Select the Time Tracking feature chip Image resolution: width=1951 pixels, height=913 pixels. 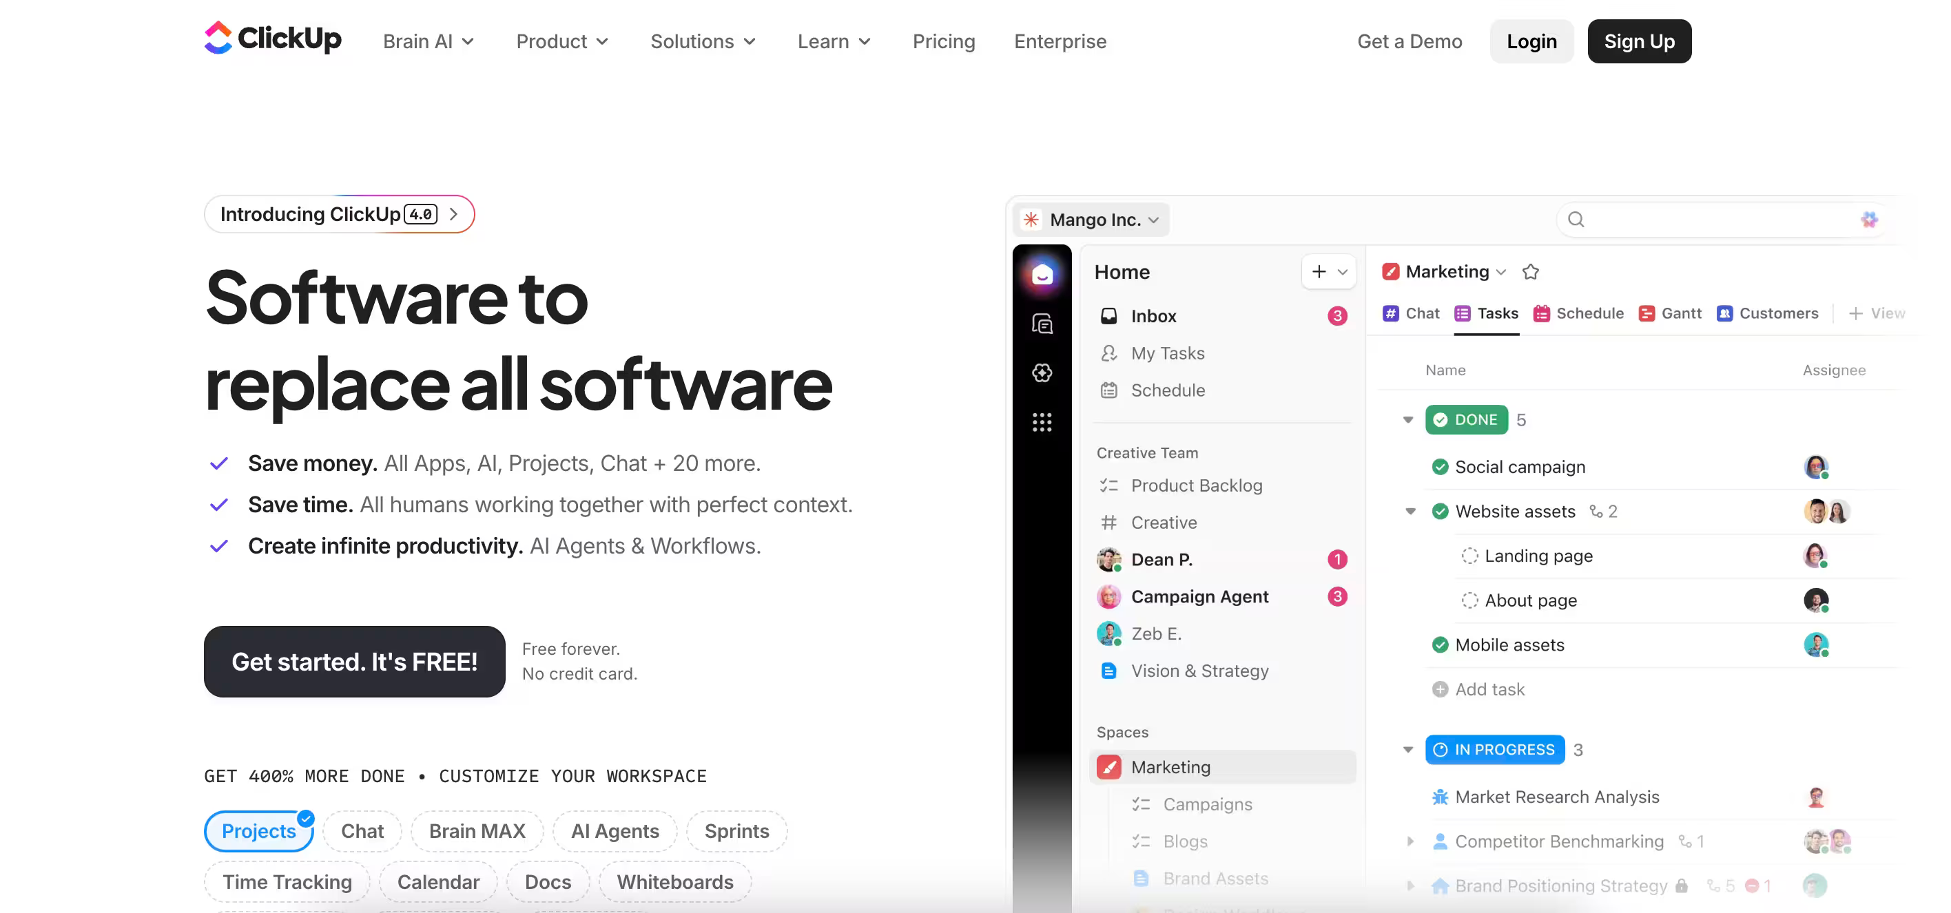[287, 881]
